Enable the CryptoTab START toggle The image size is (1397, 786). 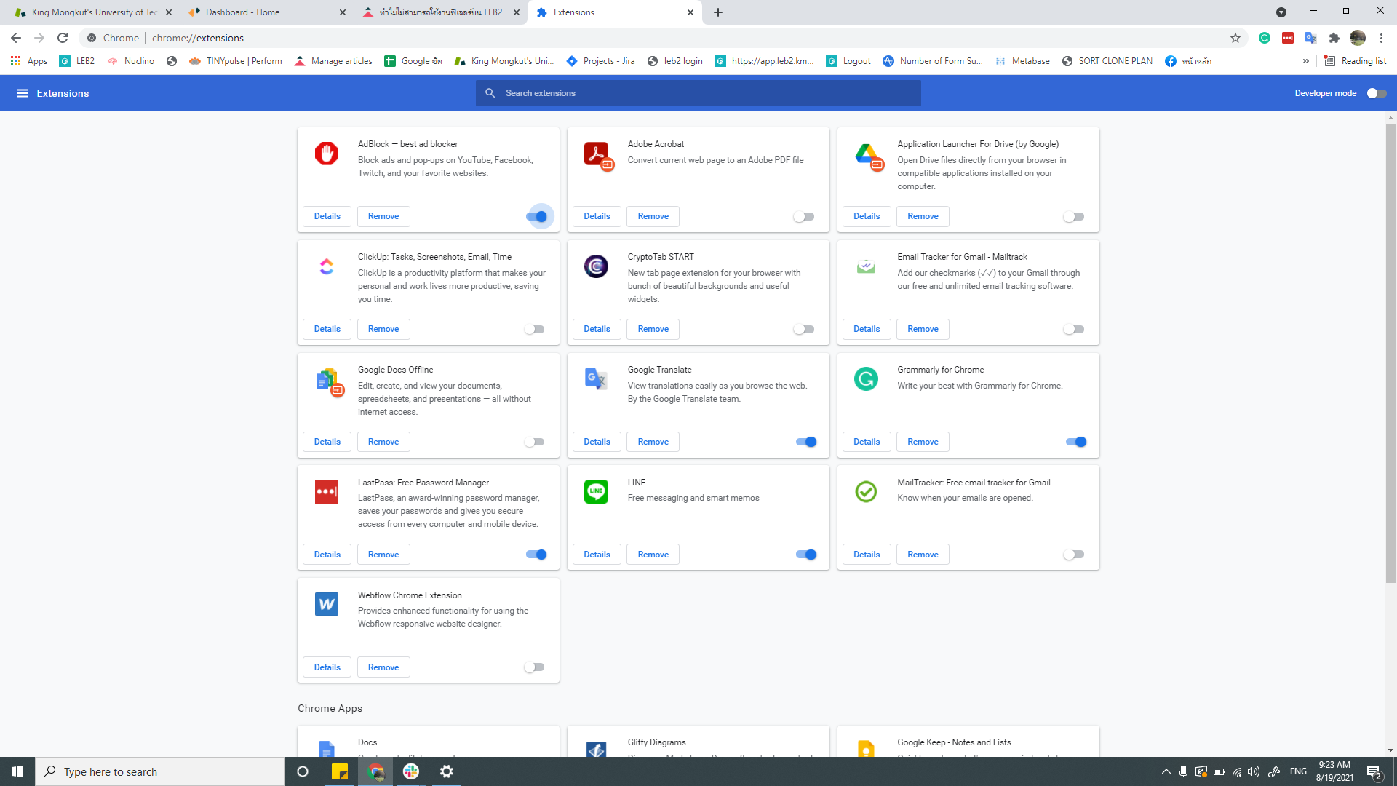click(x=804, y=329)
